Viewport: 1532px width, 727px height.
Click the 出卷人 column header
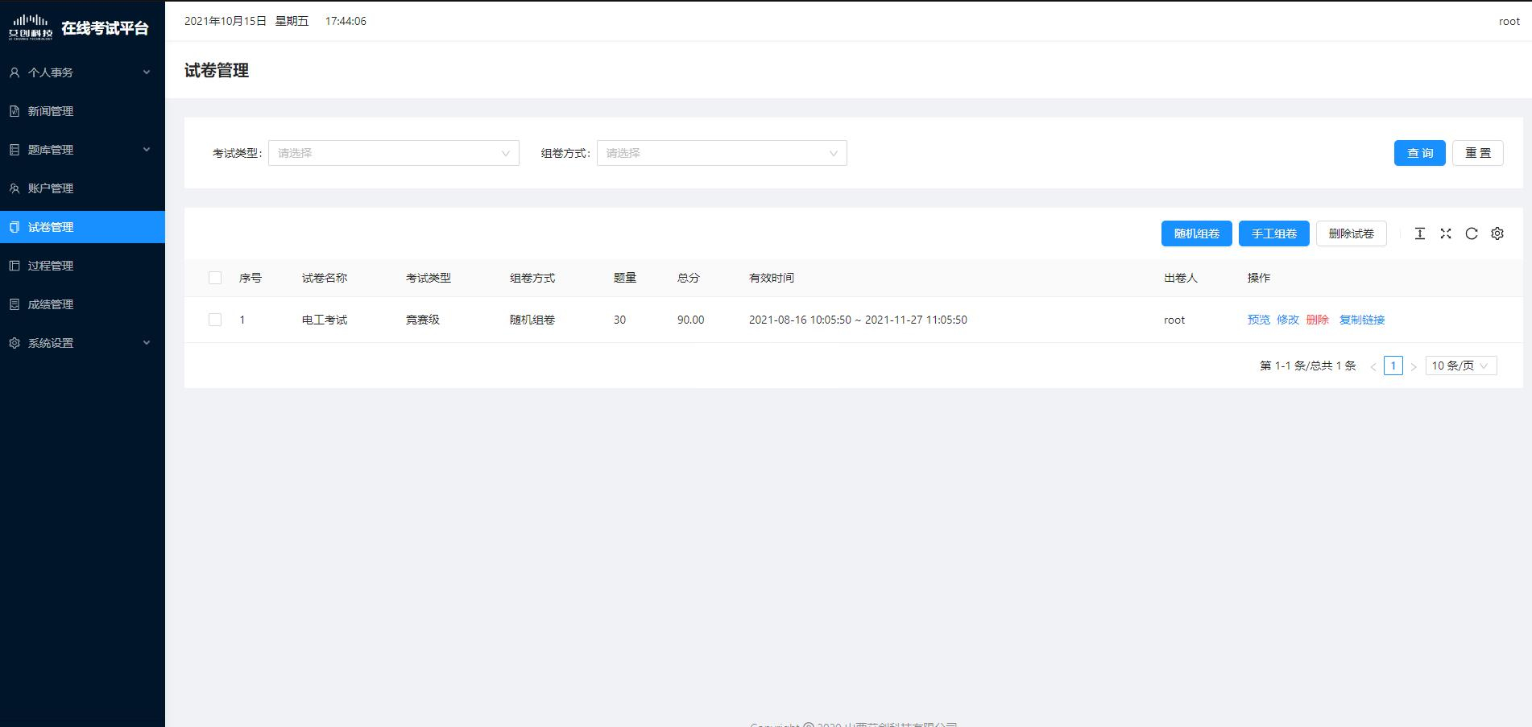pos(1181,278)
